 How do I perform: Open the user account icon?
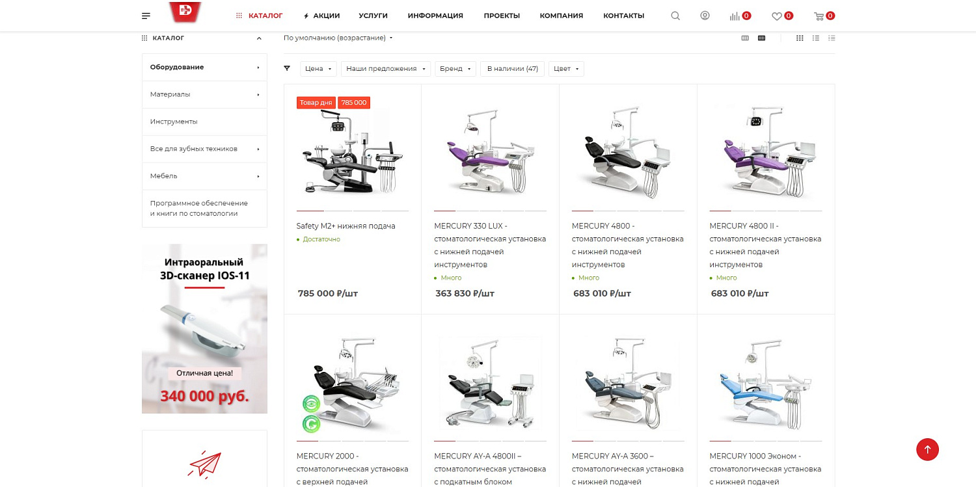705,16
